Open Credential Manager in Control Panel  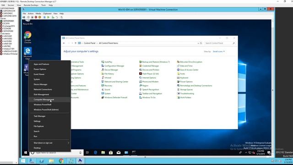point(149,66)
